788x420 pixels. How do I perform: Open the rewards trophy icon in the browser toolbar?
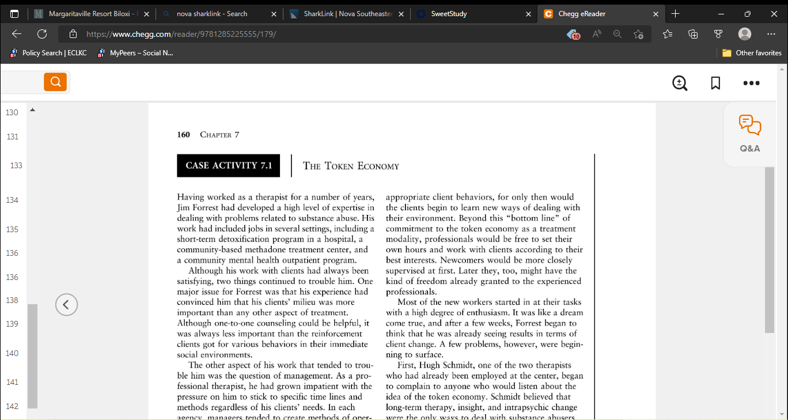[718, 34]
